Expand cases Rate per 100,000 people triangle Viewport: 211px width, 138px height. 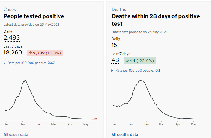(4, 63)
